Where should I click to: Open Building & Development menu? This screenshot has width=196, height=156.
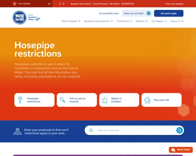pos(98,21)
